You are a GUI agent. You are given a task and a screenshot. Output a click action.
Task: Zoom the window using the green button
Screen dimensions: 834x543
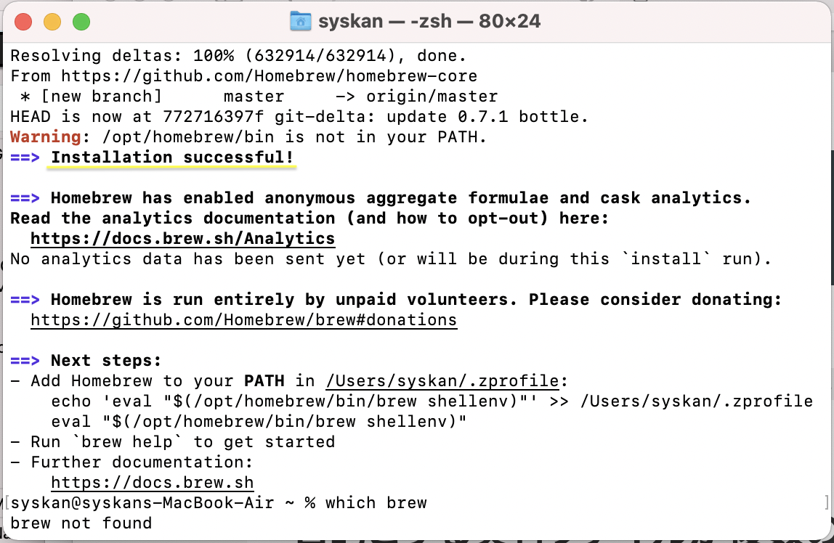point(81,22)
